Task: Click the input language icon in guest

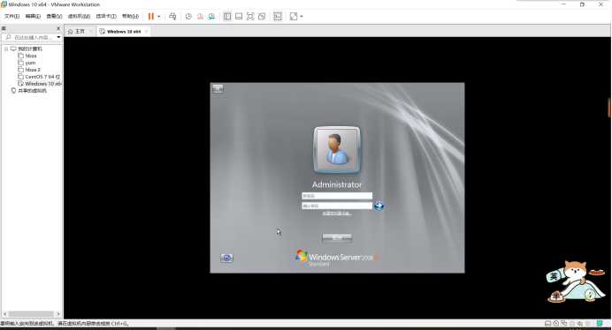Action: point(218,89)
